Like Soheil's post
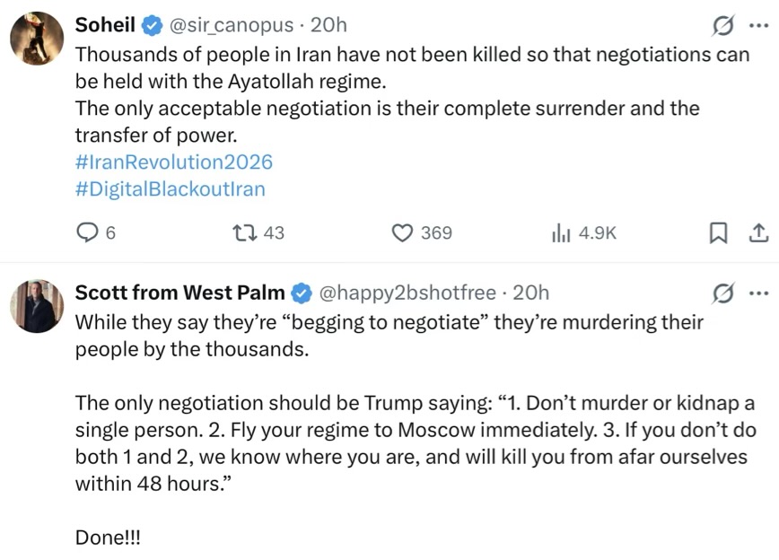Image resolution: width=779 pixels, height=560 pixels. tap(402, 232)
